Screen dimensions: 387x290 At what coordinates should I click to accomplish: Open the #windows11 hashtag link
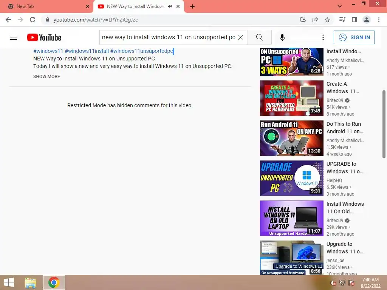(48, 51)
